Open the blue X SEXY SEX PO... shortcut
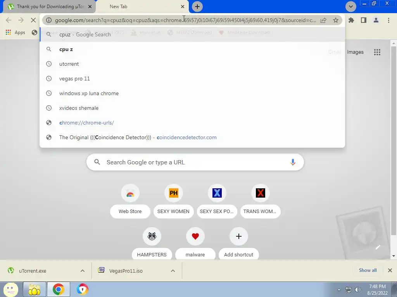This screenshot has height=297, width=397. click(x=217, y=193)
